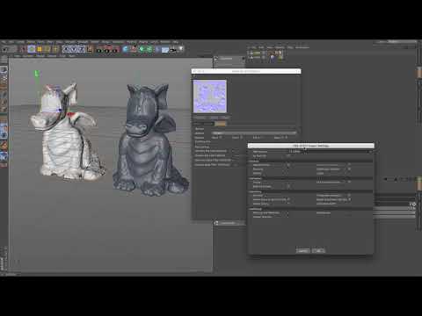The image size is (422, 316).
Task: Click OK in the FBX export dialog
Action: 318,251
